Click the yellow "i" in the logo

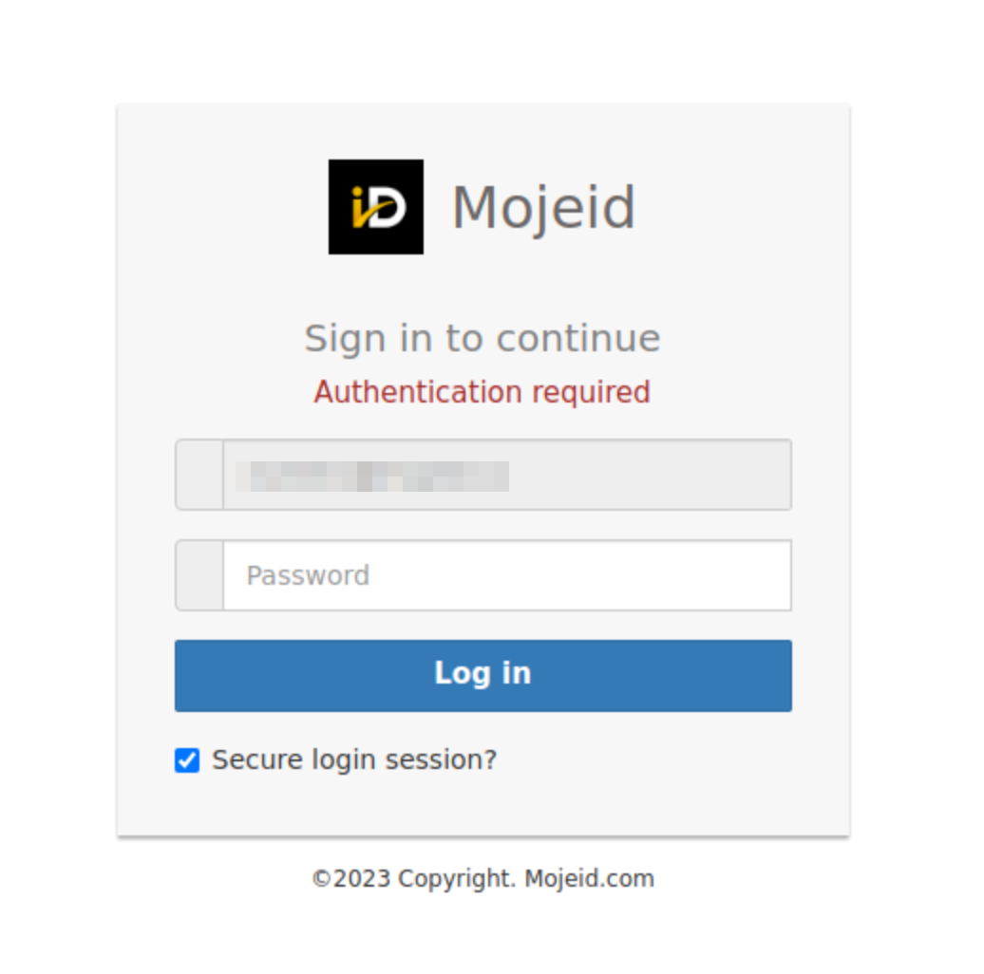(360, 206)
